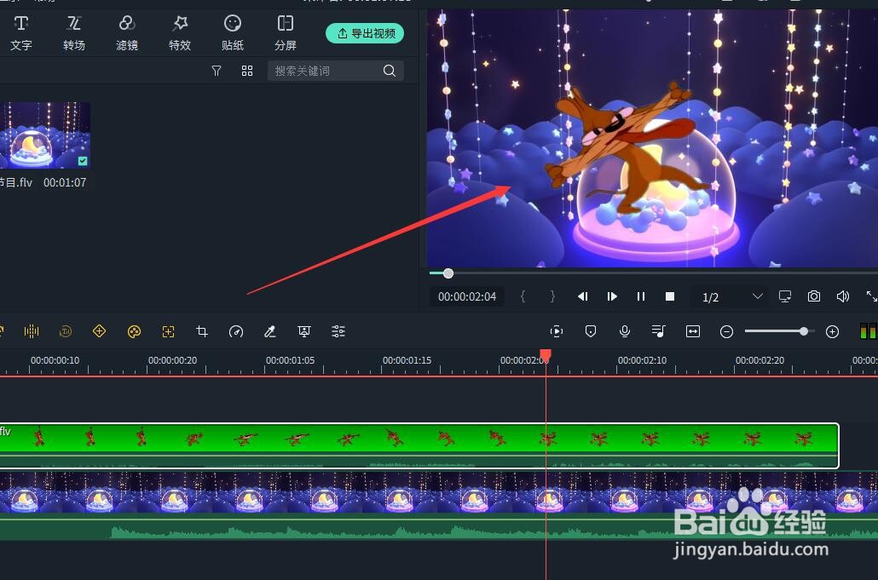Click the 导出视频 export button
The width and height of the screenshot is (878, 580).
click(365, 33)
